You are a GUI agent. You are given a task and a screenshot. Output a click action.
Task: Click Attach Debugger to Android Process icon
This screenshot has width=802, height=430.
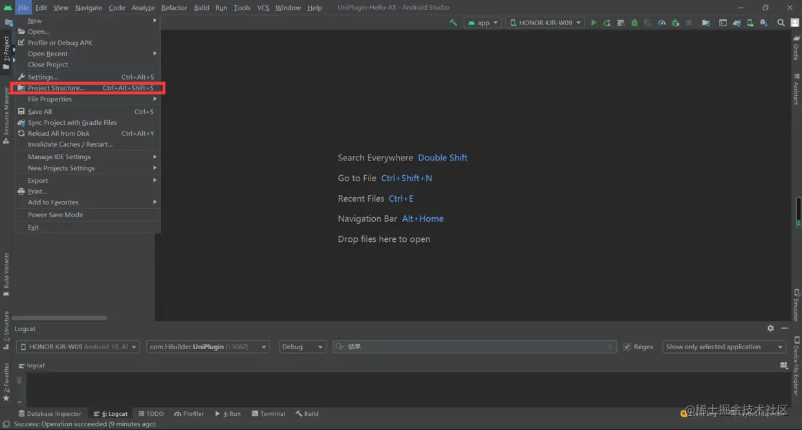click(675, 23)
